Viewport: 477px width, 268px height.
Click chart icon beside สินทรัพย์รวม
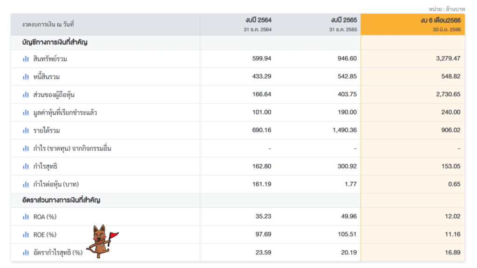[26, 59]
